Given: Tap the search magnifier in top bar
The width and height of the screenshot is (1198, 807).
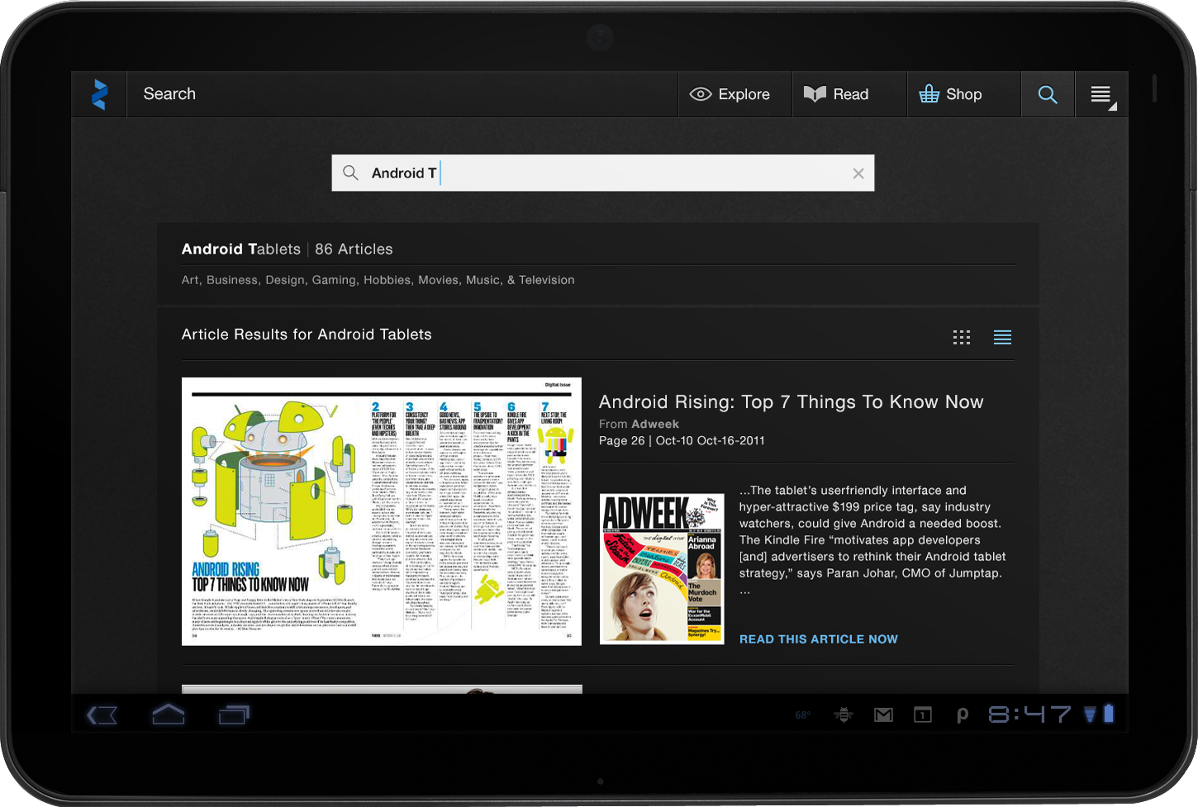Looking at the screenshot, I should coord(1048,94).
